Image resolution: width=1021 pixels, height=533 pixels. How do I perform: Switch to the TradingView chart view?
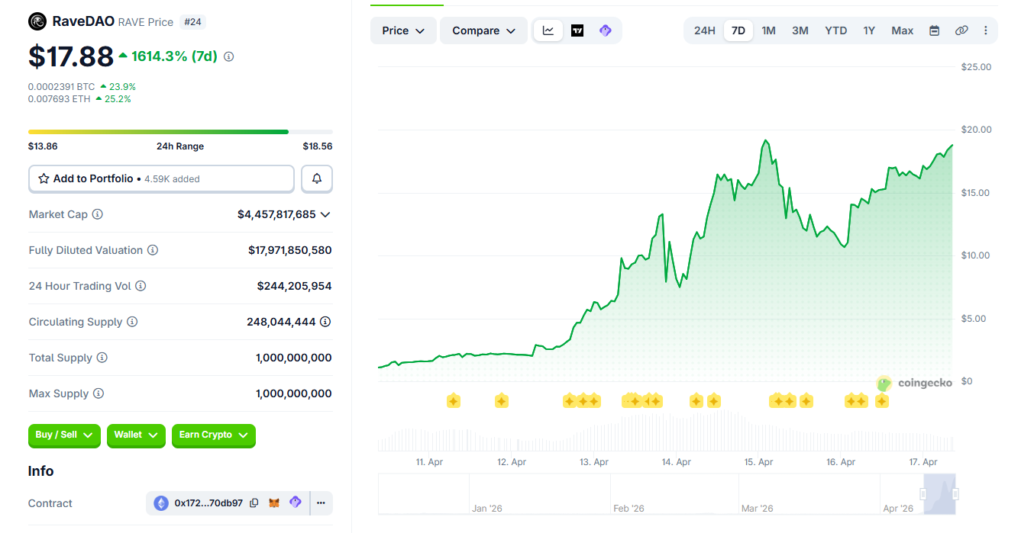(x=577, y=31)
